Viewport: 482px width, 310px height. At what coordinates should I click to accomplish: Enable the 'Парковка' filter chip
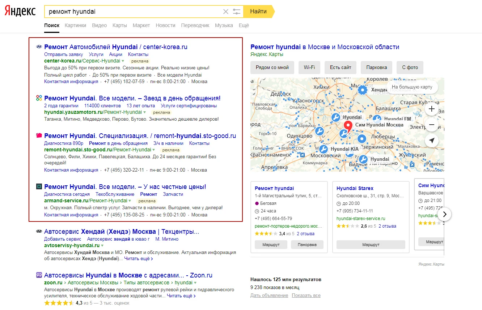[376, 67]
